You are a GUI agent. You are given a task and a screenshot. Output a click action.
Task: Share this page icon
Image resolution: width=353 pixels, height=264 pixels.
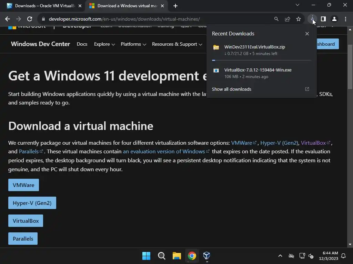(x=288, y=19)
